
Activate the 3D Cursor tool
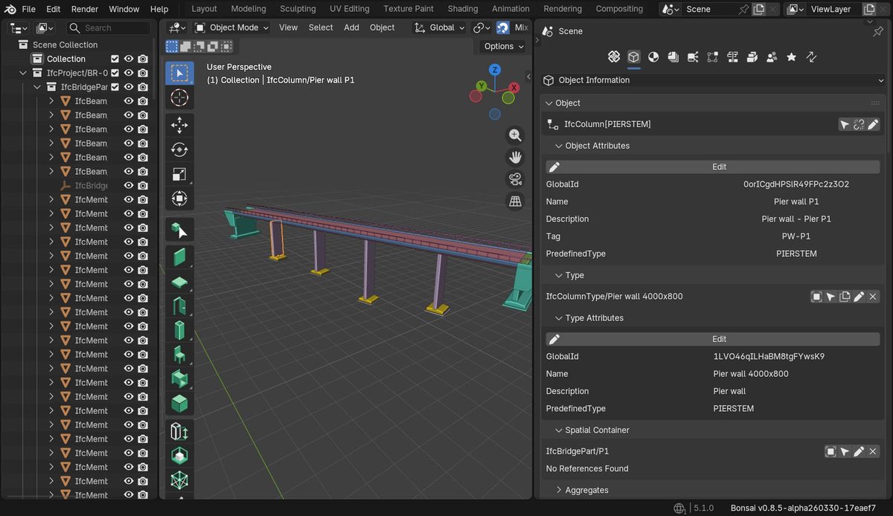(x=179, y=97)
